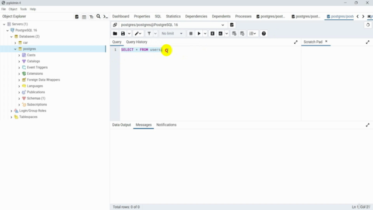Expand the car database node
This screenshot has width=373, height=210.
(x=15, y=43)
